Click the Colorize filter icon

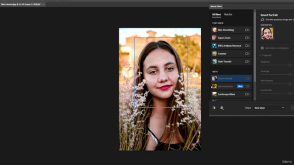pyautogui.click(x=215, y=54)
